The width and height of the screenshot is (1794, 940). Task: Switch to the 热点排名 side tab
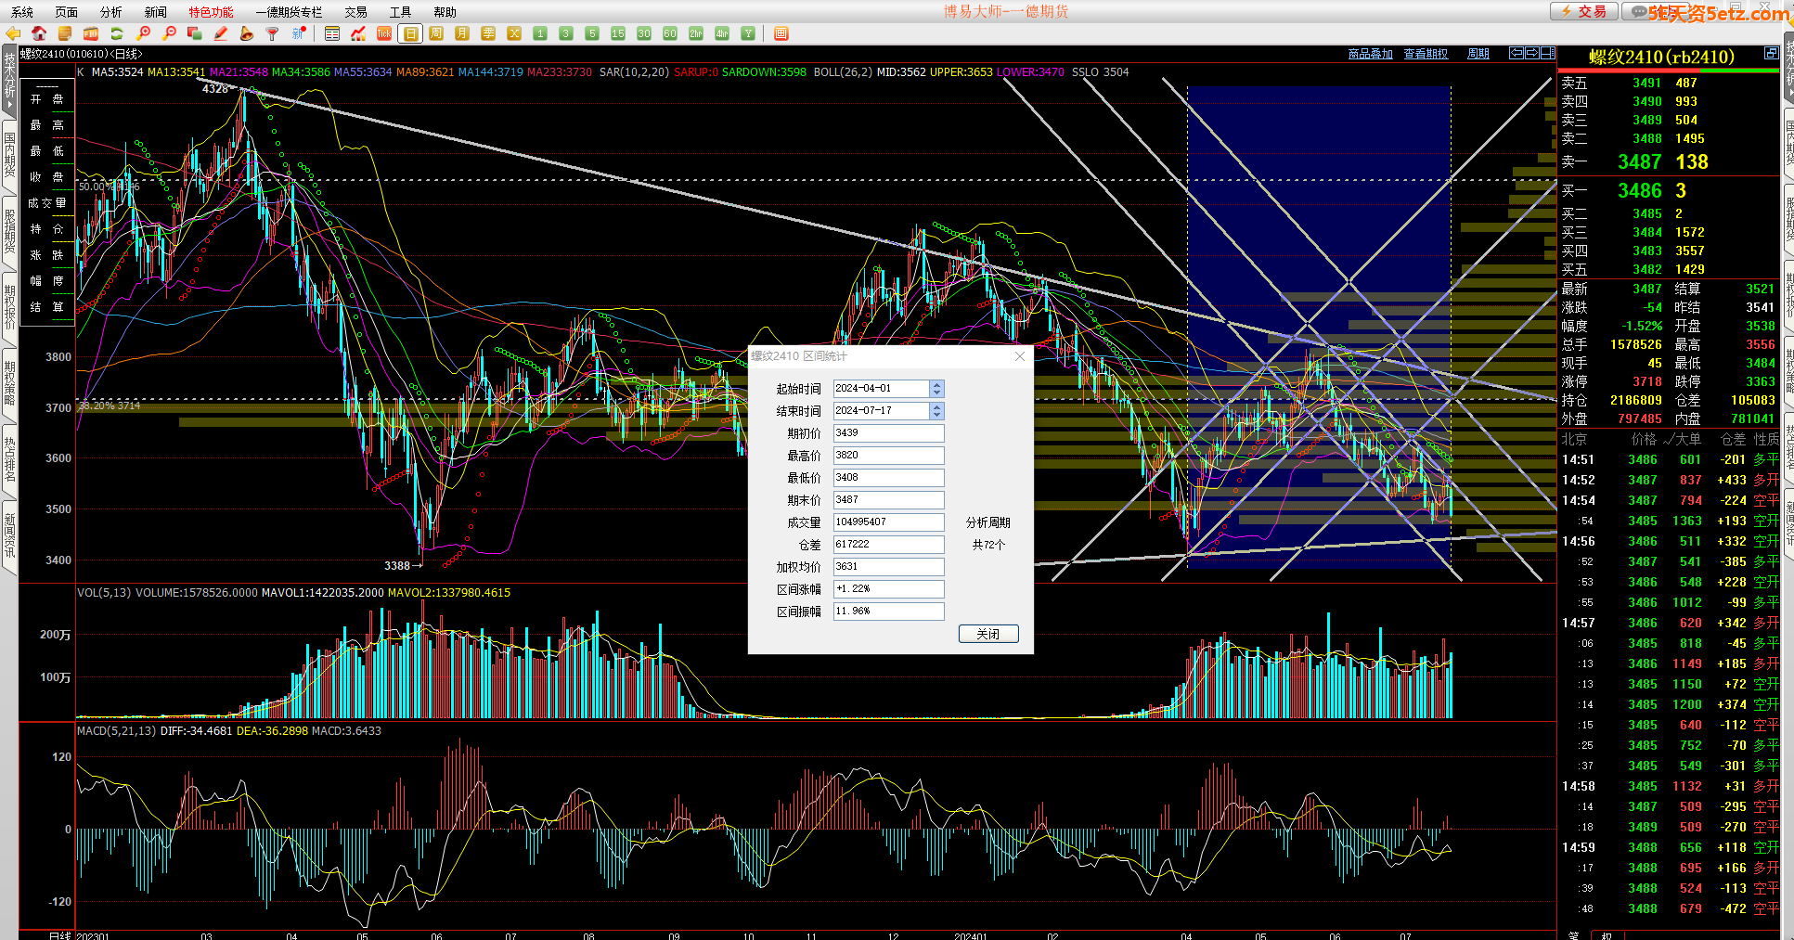(9, 459)
